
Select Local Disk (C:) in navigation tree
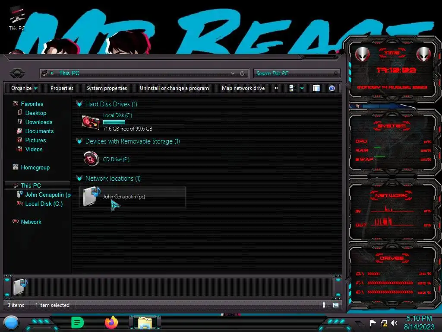tap(44, 204)
